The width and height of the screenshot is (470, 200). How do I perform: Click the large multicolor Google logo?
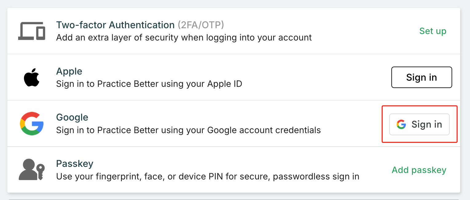click(32, 124)
